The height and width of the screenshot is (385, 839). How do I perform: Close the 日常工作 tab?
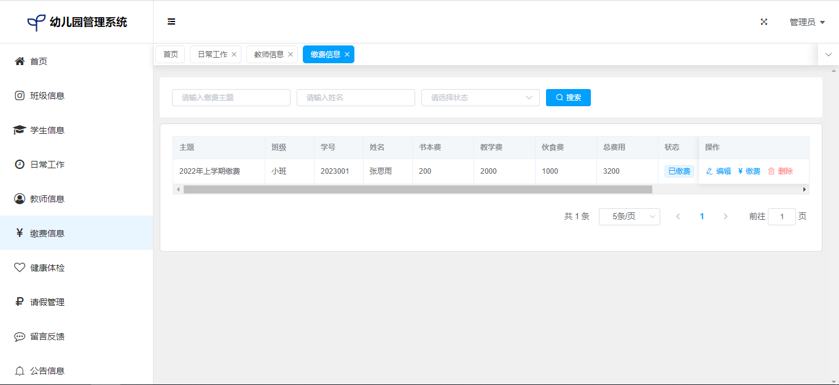pos(234,55)
